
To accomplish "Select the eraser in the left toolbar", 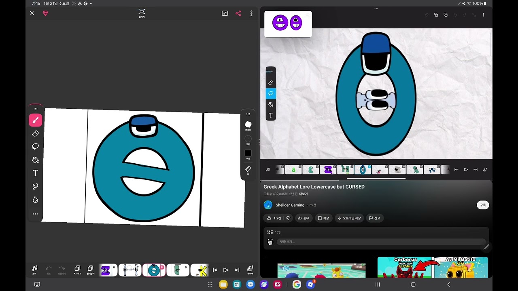I will [35, 133].
